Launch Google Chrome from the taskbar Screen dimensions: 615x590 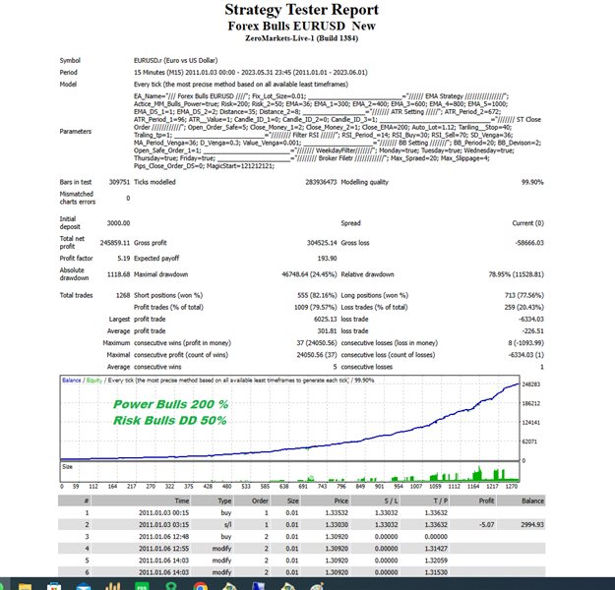point(201,586)
